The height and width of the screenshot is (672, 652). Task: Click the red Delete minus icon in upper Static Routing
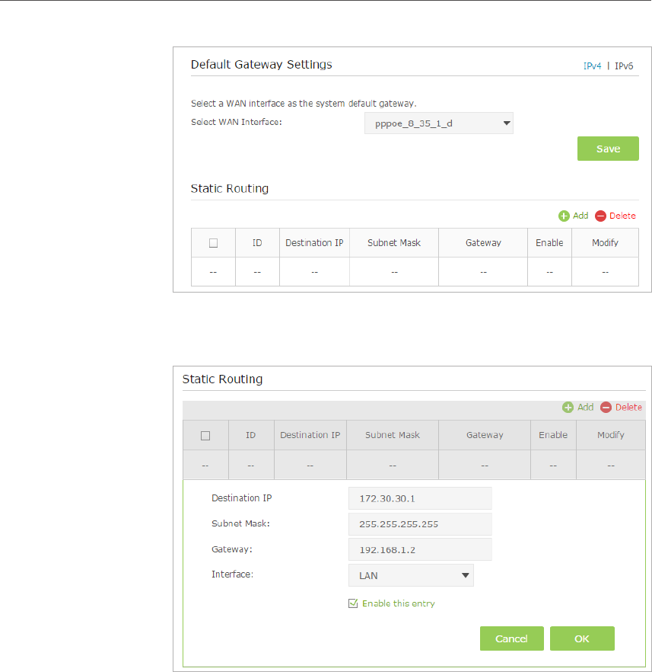(x=600, y=216)
